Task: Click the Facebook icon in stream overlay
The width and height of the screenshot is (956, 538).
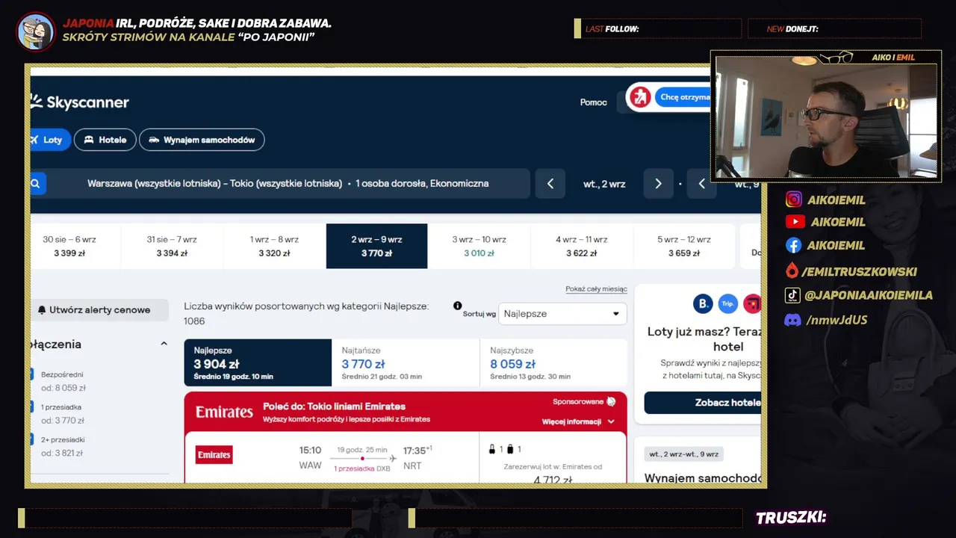Action: [793, 245]
